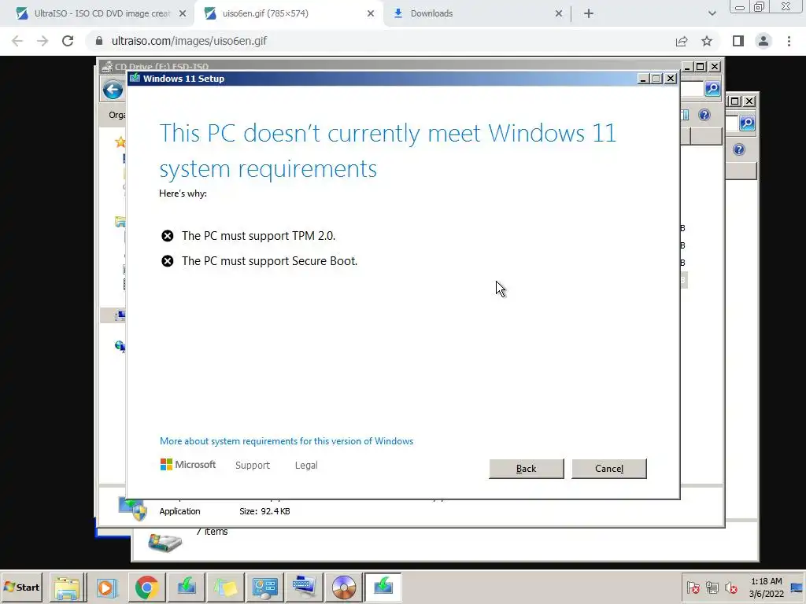The width and height of the screenshot is (806, 604).
Task: Open Sticky Notes taskbar icon
Action: [x=226, y=587]
